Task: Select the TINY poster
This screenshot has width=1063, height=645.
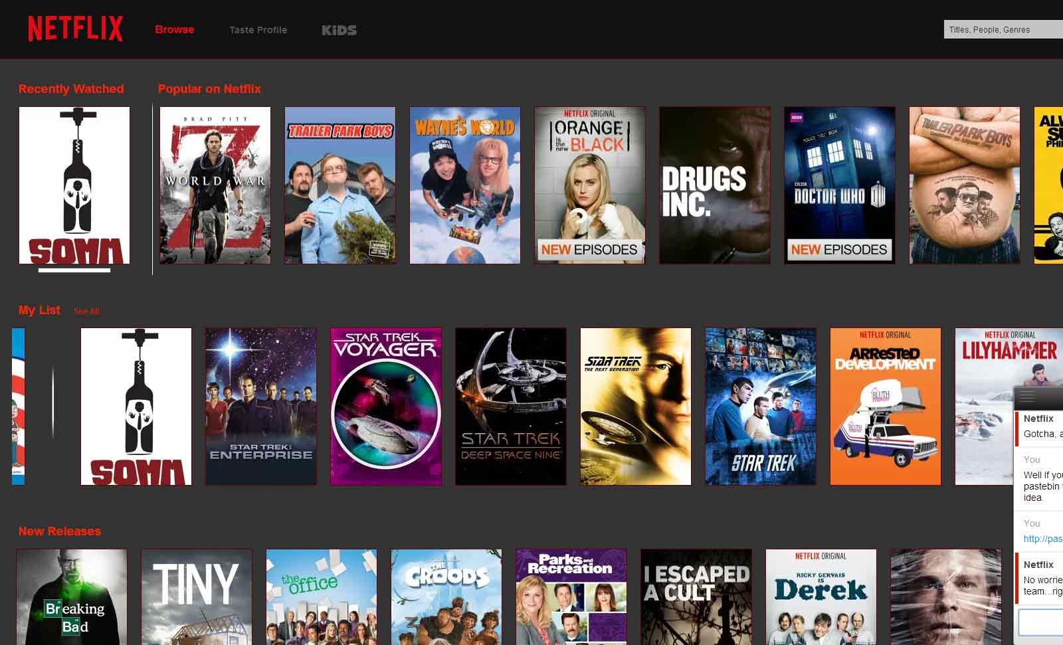Action: click(x=197, y=597)
